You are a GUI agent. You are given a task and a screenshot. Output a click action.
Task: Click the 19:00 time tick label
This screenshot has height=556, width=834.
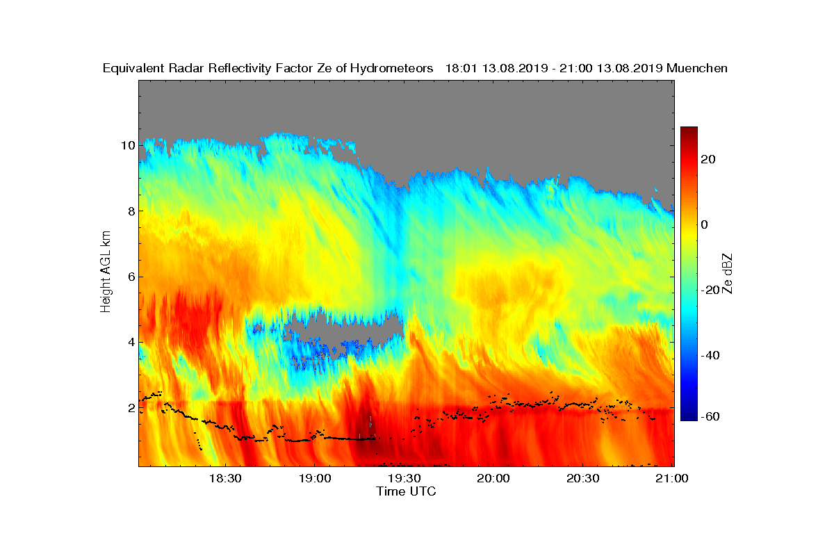point(314,479)
